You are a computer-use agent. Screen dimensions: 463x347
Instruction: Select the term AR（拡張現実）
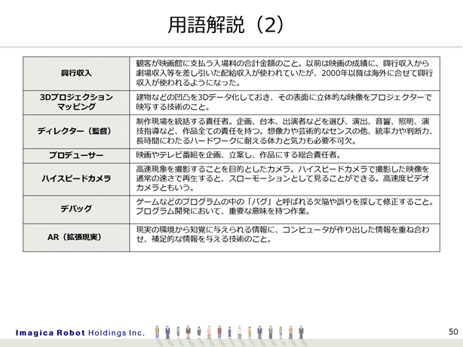[x=75, y=237]
